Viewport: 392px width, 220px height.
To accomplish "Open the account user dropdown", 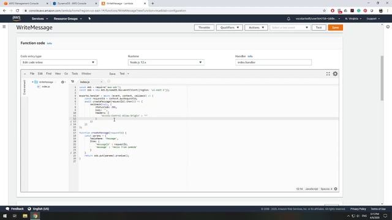I will [x=318, y=19].
